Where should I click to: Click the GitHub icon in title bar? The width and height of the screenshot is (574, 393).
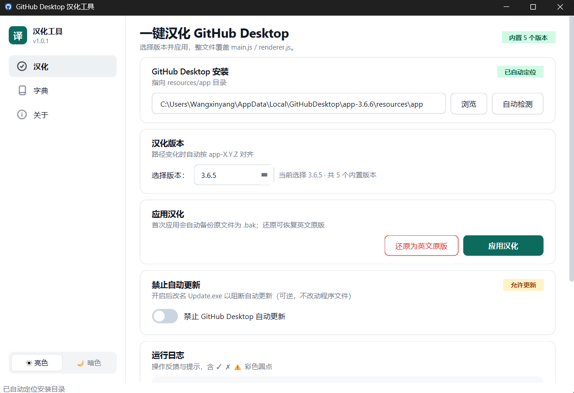tap(8, 7)
